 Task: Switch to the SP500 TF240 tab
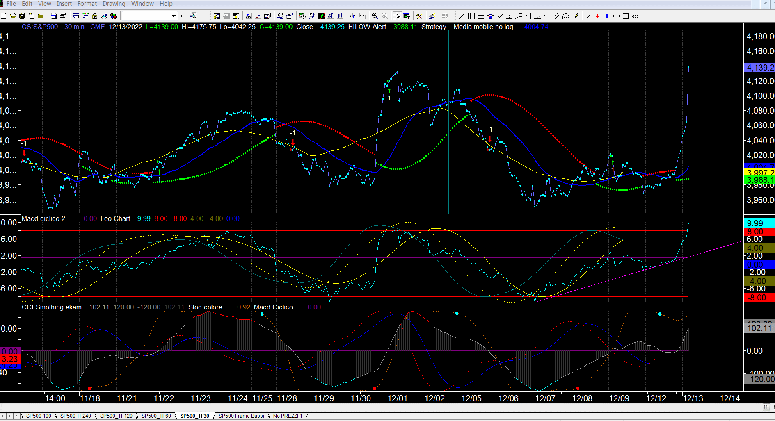click(x=75, y=416)
